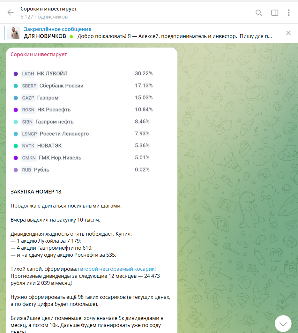Click the line 'Вчера выделил на закупку 10 тысяч.'
This screenshot has height=333, width=298.
pos(56,220)
